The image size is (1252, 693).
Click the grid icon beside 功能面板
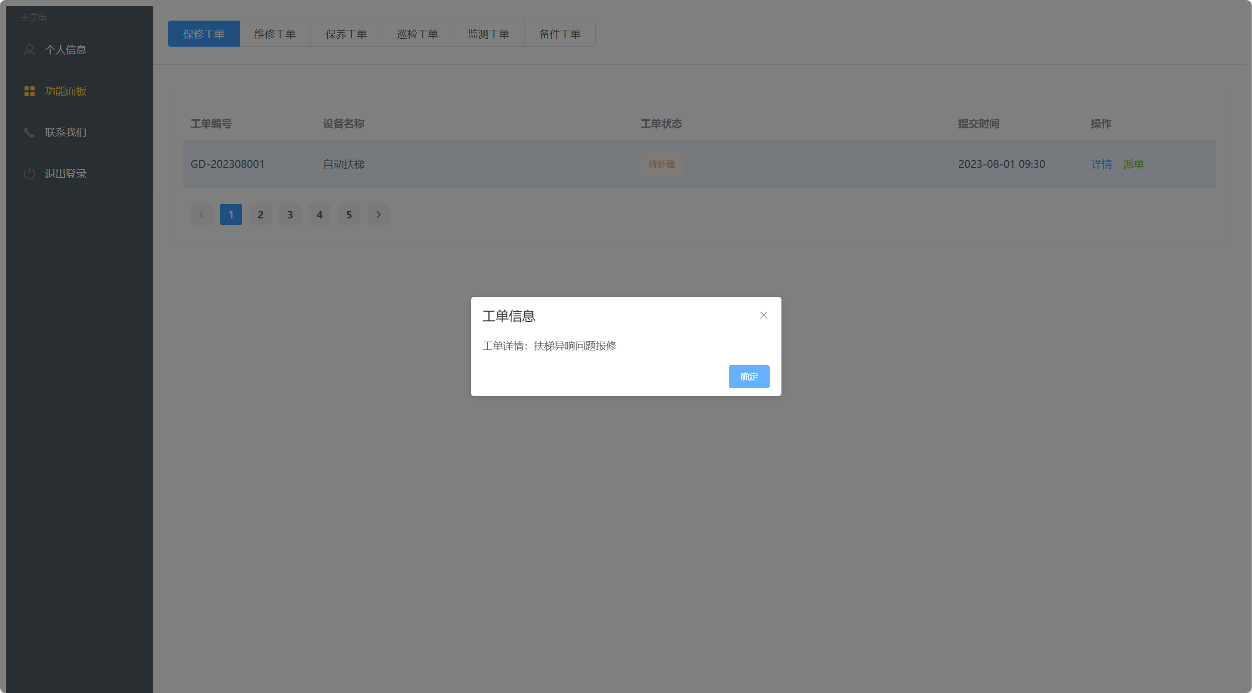[x=29, y=91]
